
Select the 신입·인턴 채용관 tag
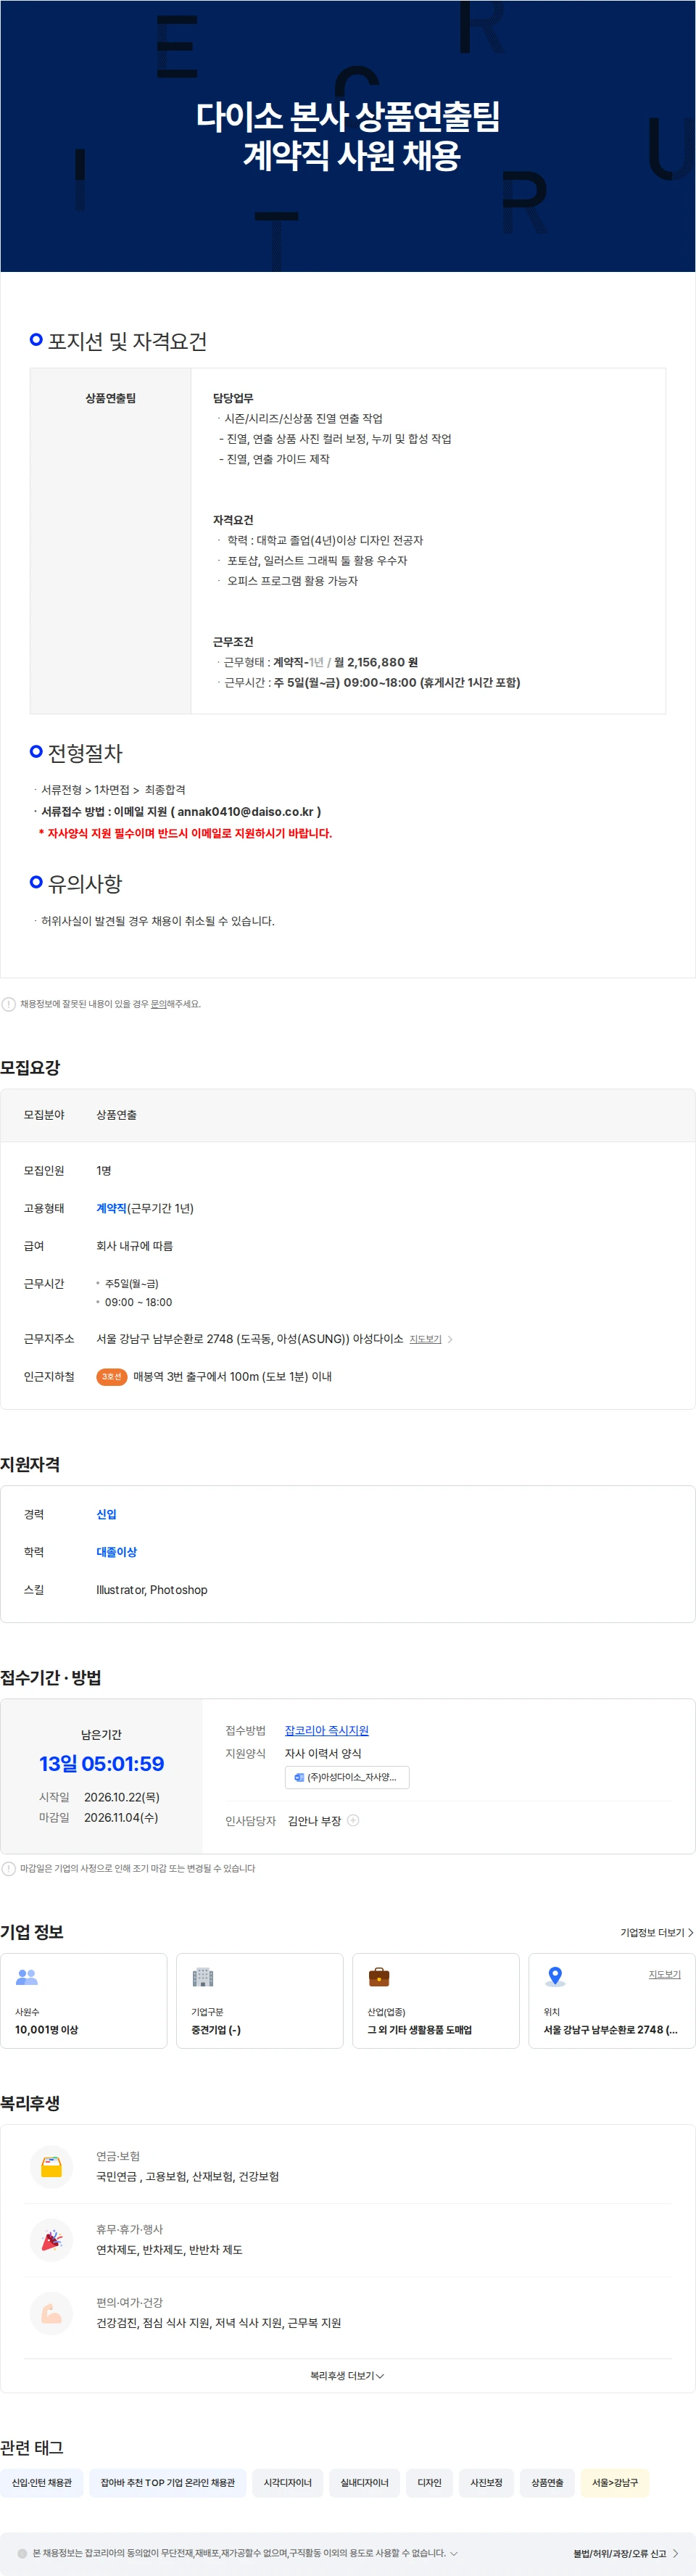[41, 2483]
